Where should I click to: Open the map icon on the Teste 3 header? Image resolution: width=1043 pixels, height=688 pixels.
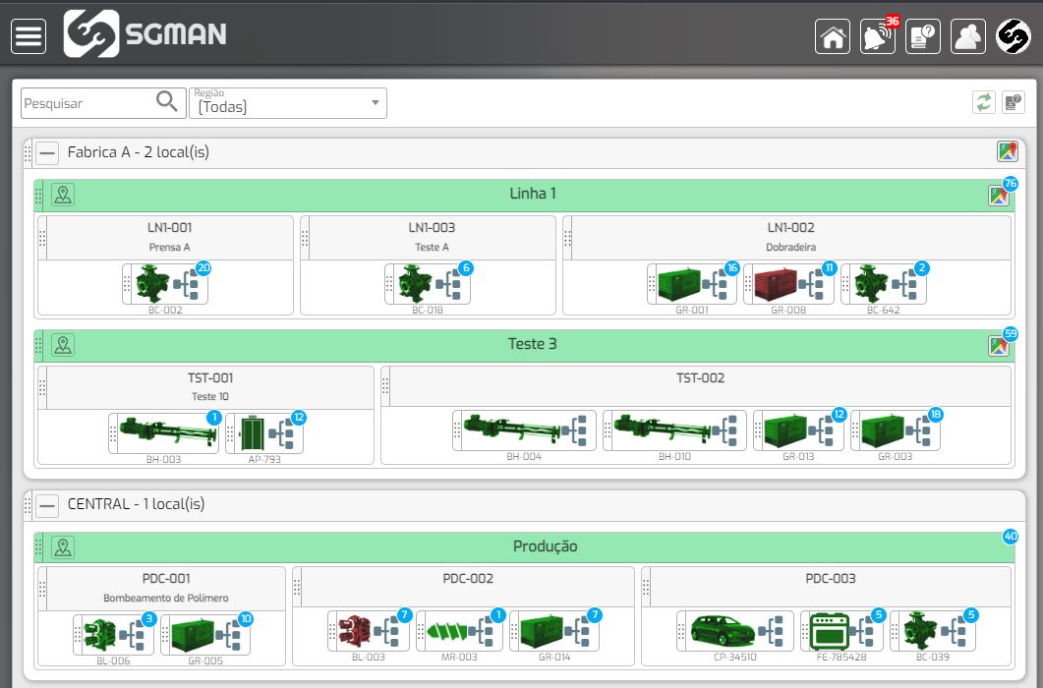(x=999, y=345)
